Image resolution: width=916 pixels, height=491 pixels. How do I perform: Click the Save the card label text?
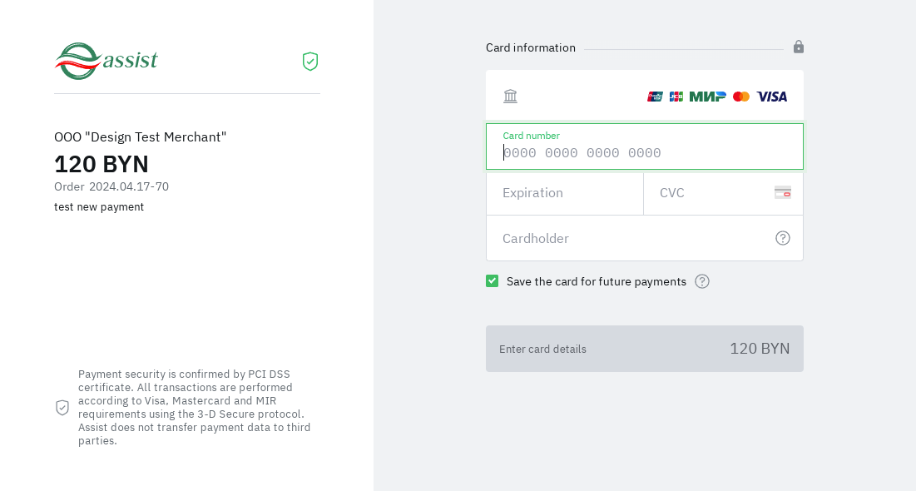click(596, 281)
